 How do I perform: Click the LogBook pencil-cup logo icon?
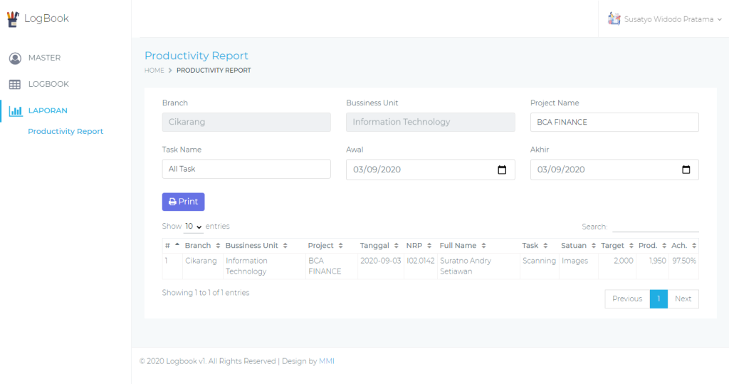[13, 19]
